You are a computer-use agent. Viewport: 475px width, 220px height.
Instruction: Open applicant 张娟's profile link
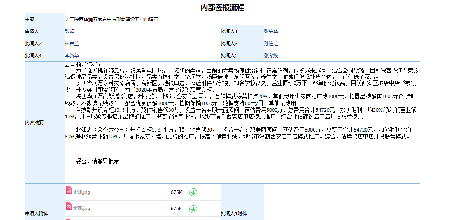[70, 32]
